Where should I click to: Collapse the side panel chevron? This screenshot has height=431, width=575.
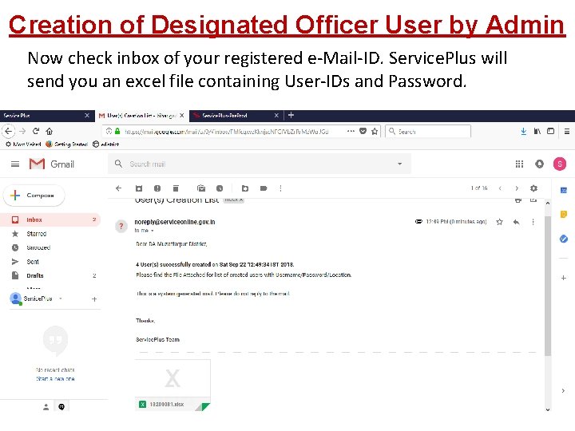tap(563, 390)
